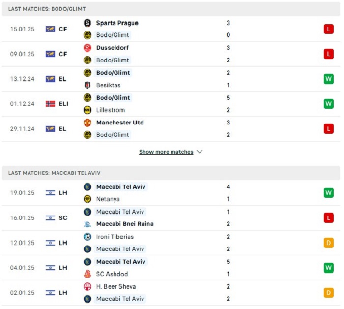Click the SC Ashdod club logo
This screenshot has width=344, height=309.
coord(87,274)
